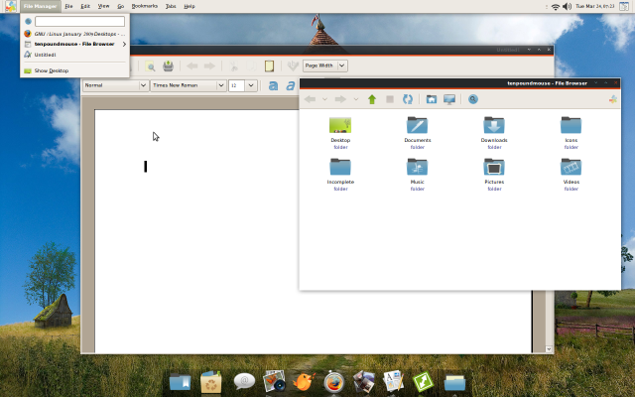Viewport: 635px width, 397px height.
Task: Open the Videos folder icon
Action: (x=571, y=167)
